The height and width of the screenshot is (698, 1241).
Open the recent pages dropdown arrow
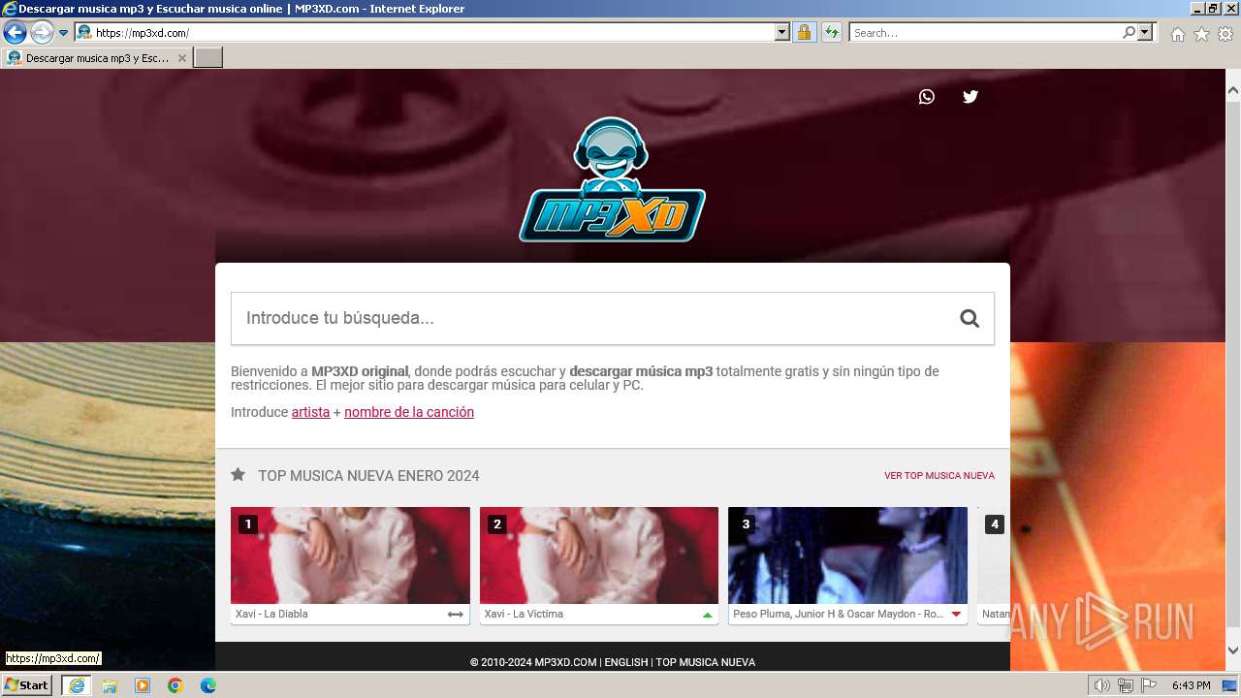64,32
